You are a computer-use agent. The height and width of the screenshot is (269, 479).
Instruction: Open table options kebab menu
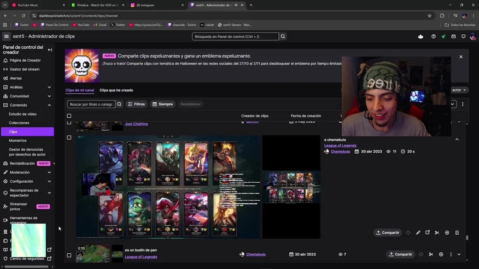463,104
